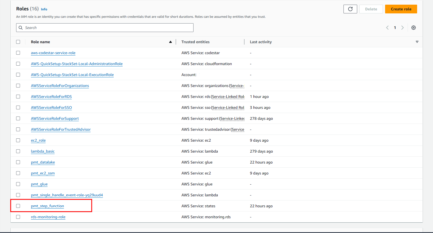Open the rds-monitoring-role link
The image size is (433, 233).
tap(48, 217)
